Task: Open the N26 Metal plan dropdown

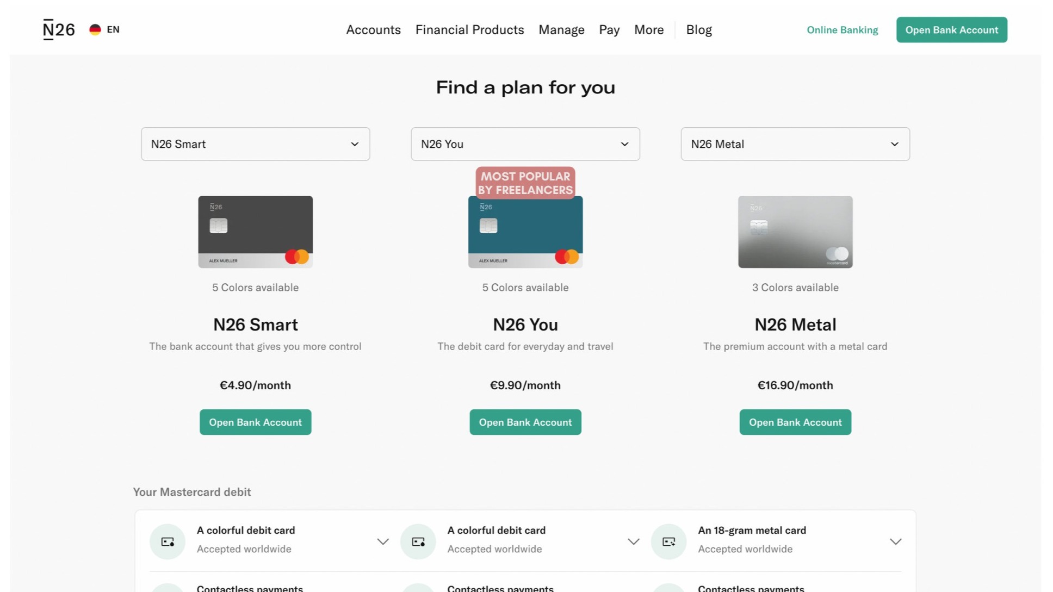Action: pyautogui.click(x=795, y=144)
